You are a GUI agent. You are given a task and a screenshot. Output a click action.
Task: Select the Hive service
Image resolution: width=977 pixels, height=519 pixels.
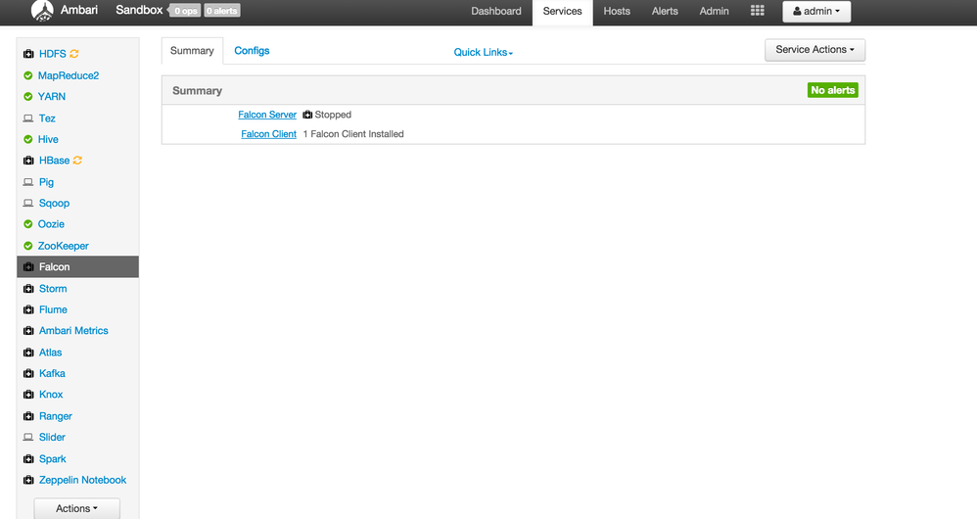point(48,140)
